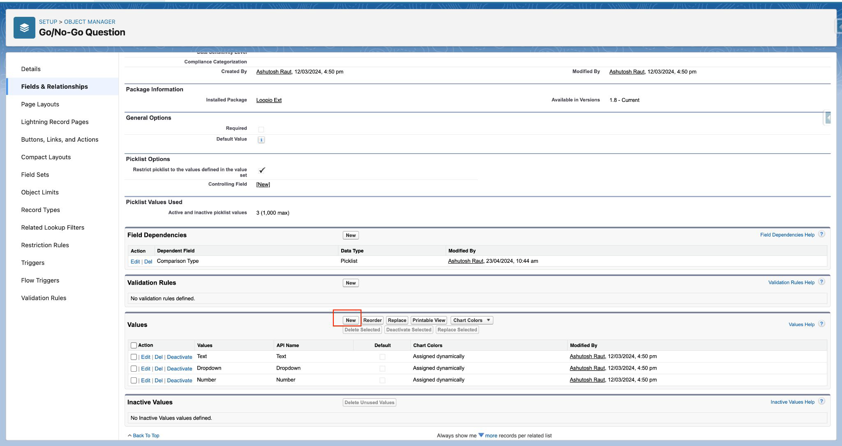The image size is (842, 446).
Task: Open the Default Value info icon
Action: coord(261,140)
